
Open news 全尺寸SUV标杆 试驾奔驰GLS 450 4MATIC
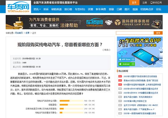point(141,105)
